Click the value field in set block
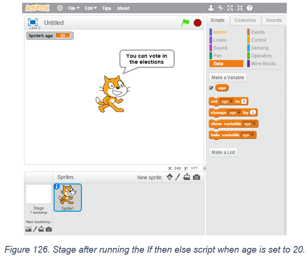Screen dimensions: 308x258 point(244,102)
